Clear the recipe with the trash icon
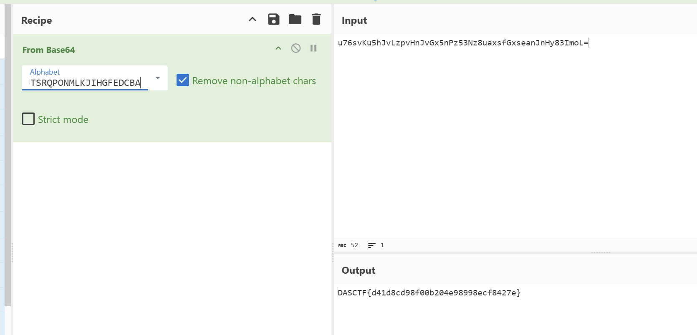This screenshot has height=335, width=697. pos(316,19)
